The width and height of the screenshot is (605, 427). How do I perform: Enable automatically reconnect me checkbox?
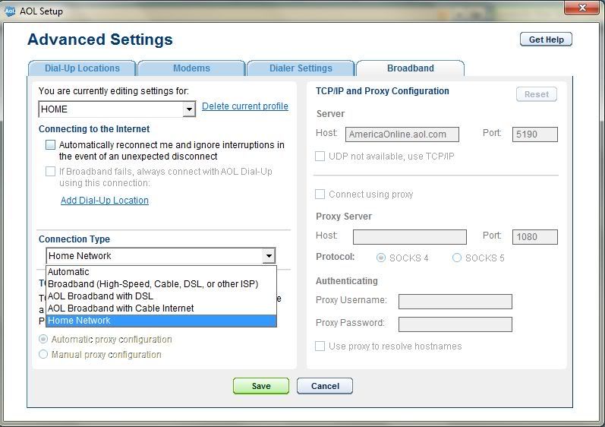point(51,145)
